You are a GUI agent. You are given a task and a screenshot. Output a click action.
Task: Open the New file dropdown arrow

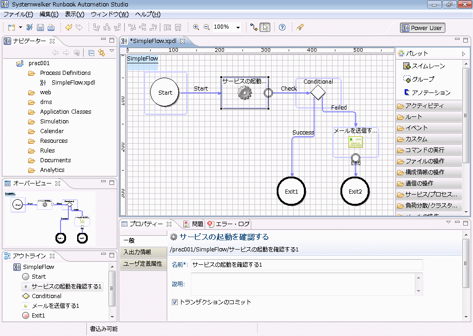[20, 27]
